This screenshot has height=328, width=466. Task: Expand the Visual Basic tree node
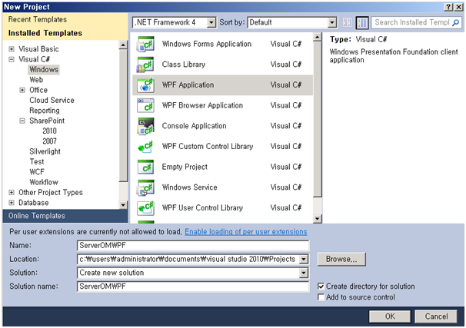tap(12, 49)
